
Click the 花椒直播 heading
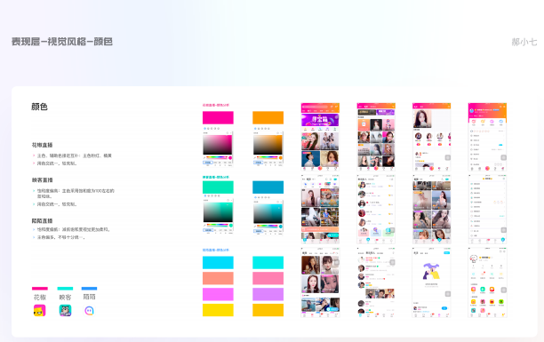(43, 145)
